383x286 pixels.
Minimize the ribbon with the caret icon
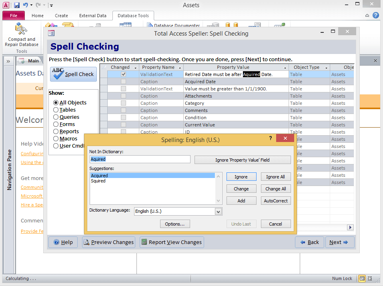pos(367,16)
